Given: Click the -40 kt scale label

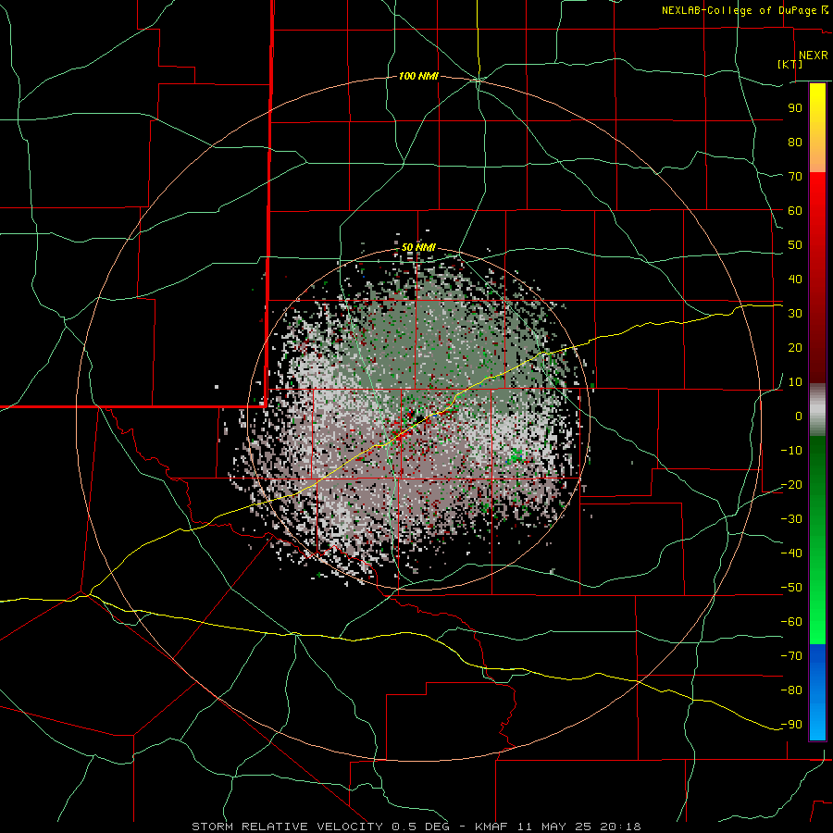Looking at the screenshot, I should click(x=791, y=553).
